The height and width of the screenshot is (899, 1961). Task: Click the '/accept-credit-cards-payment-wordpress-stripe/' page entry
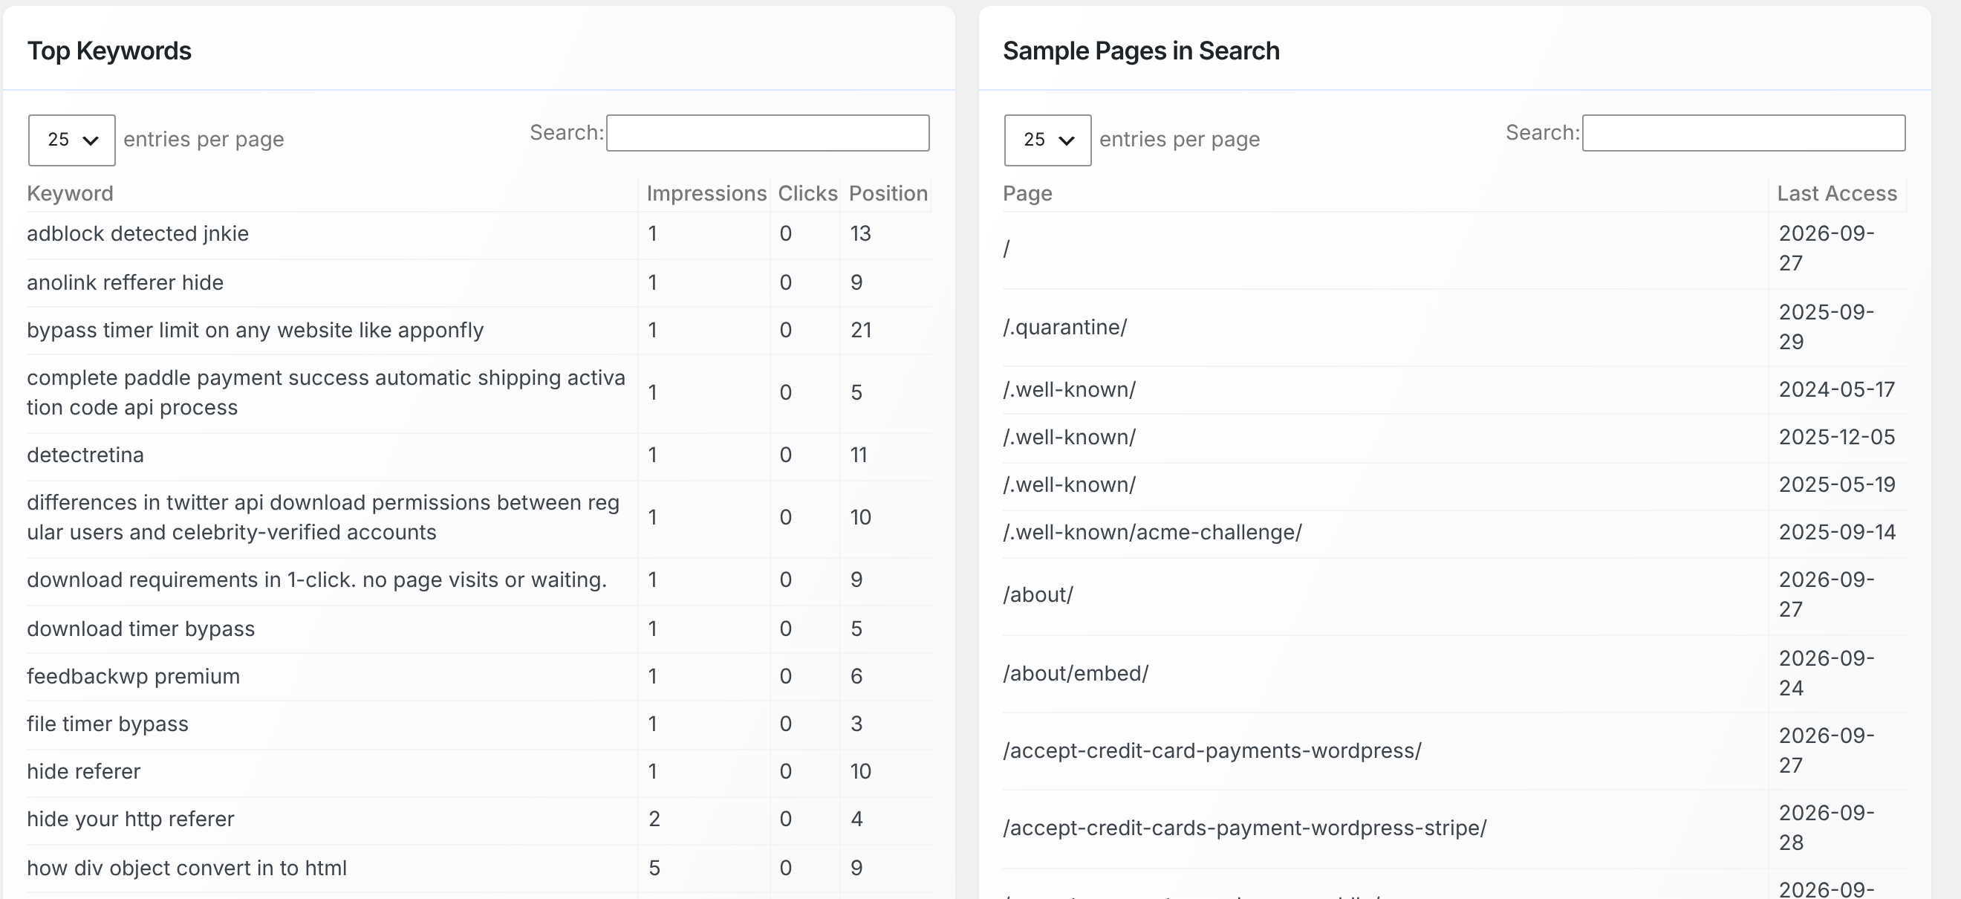1245,828
